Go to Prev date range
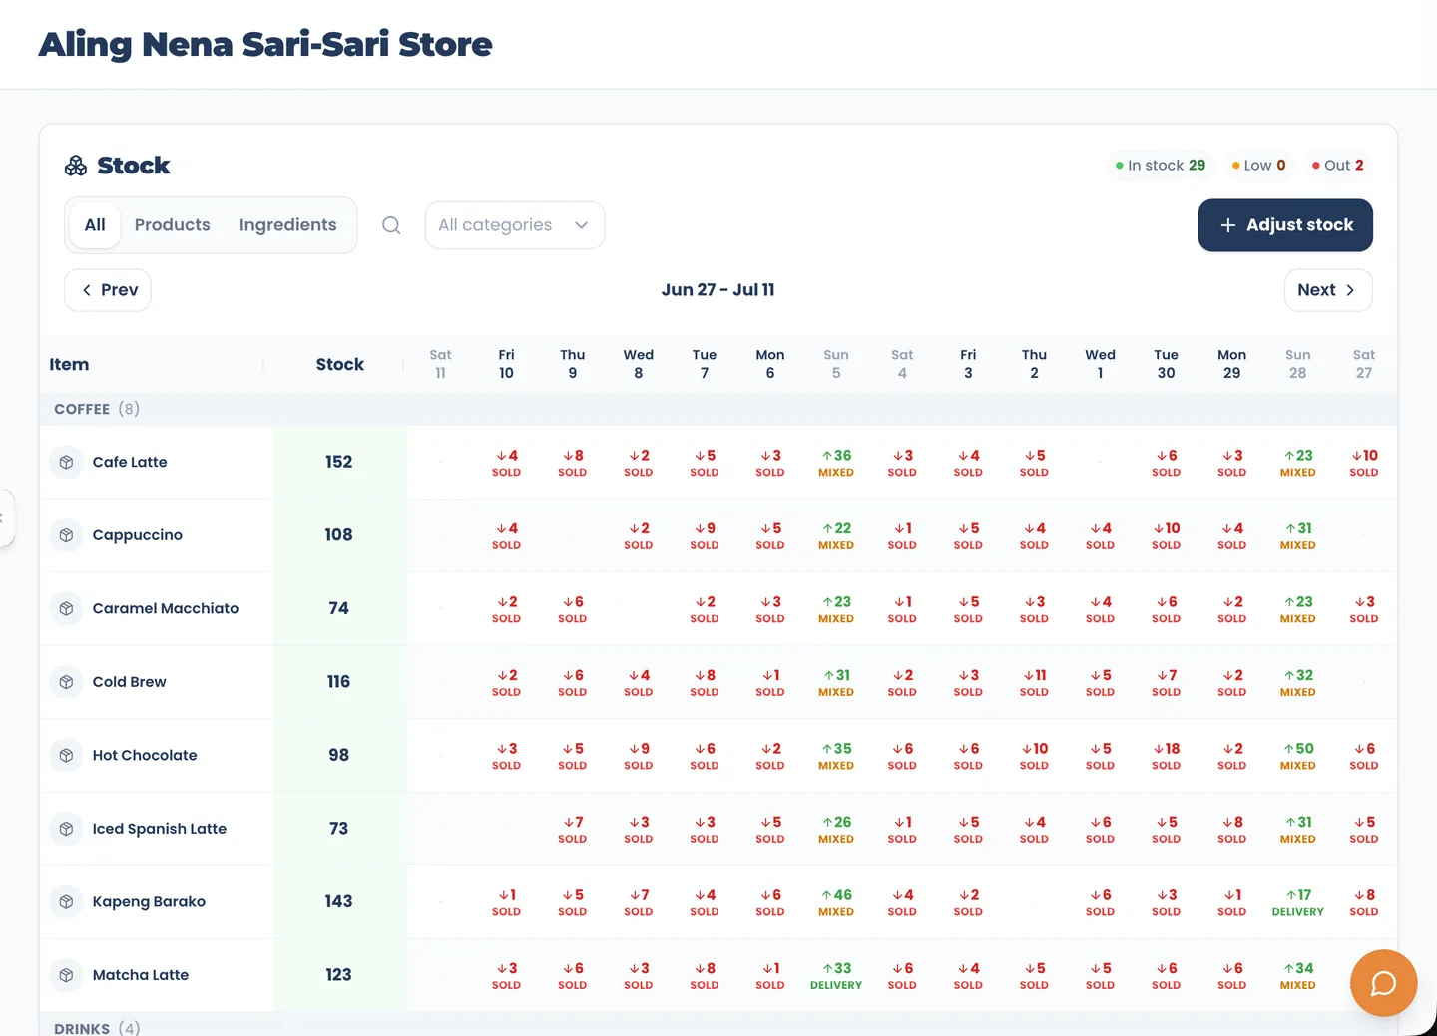Viewport: 1437px width, 1036px height. pos(108,290)
